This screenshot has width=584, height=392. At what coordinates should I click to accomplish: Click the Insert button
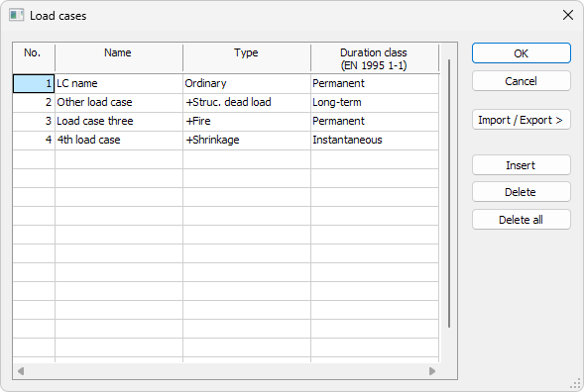pyautogui.click(x=522, y=165)
